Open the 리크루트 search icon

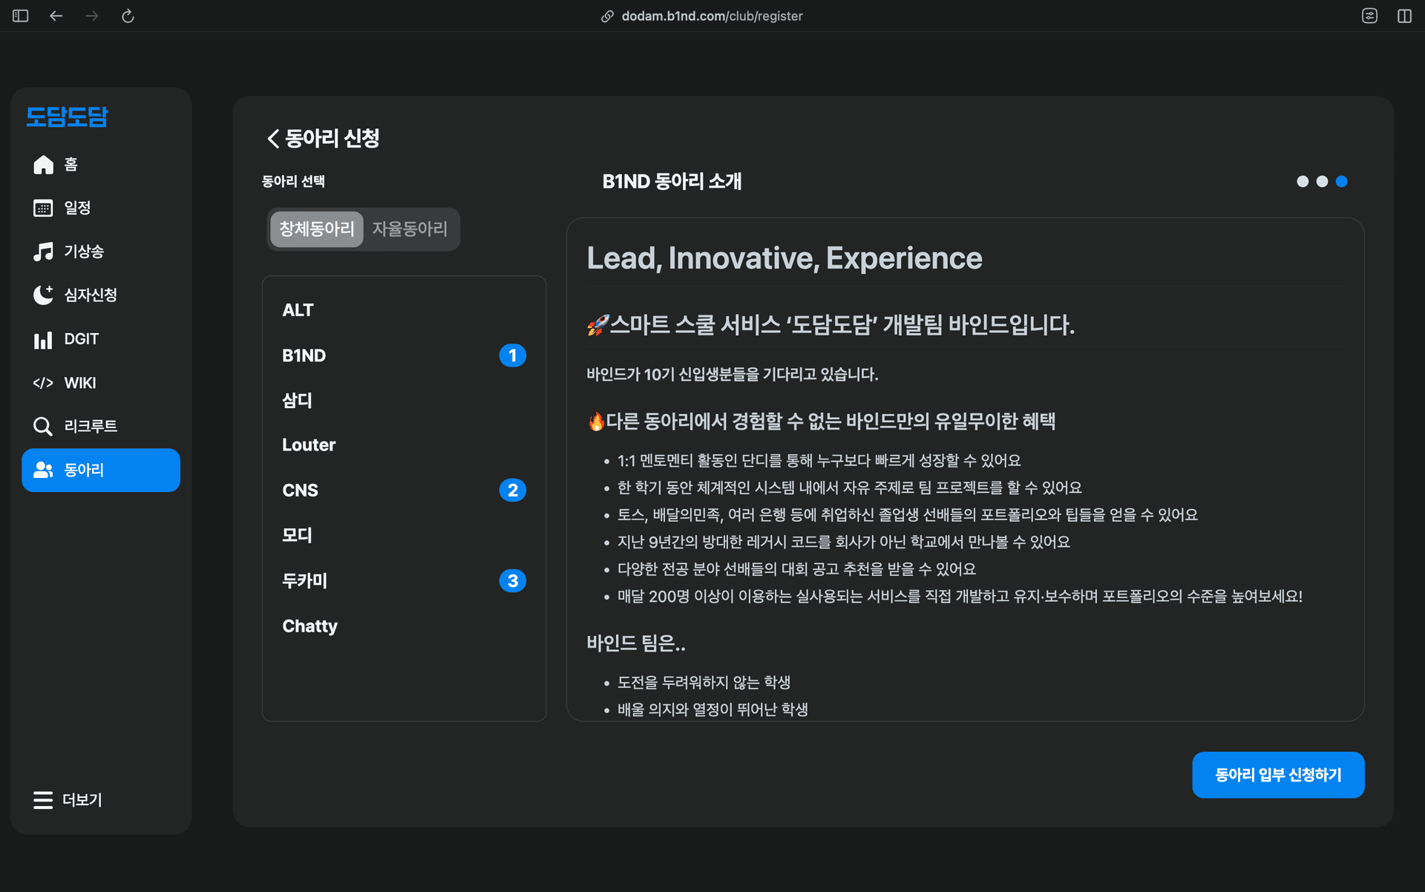point(43,426)
